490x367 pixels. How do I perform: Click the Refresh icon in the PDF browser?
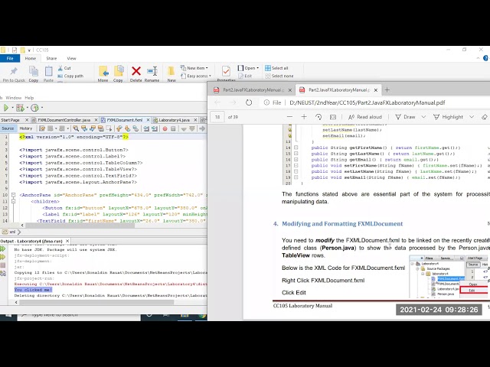point(249,102)
